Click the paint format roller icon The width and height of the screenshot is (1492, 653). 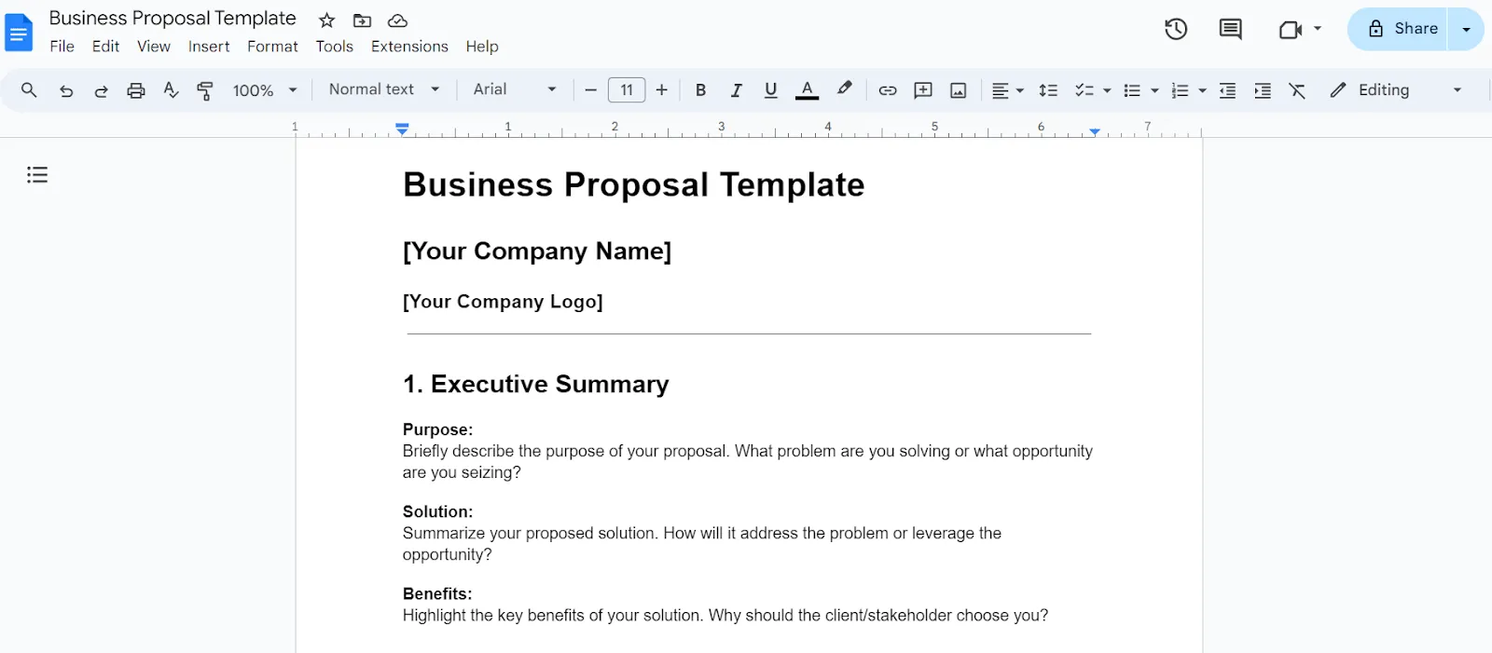click(x=205, y=90)
